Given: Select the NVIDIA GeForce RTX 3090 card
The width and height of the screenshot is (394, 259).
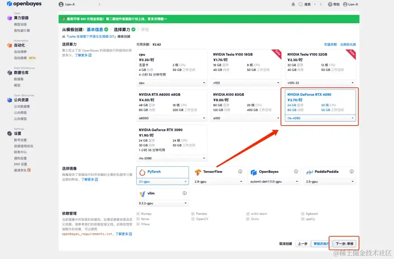Looking at the screenshot, I should pos(172,143).
